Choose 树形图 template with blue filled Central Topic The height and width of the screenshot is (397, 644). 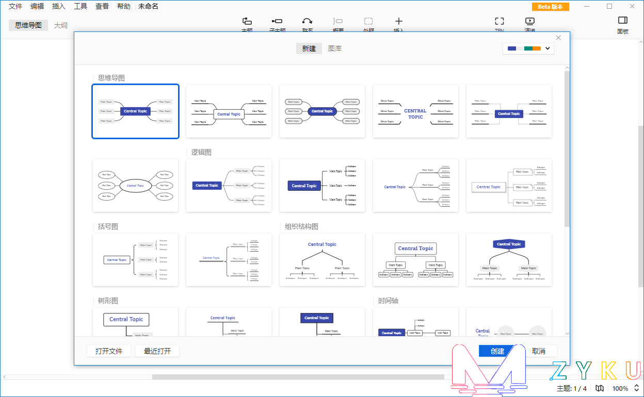click(323, 322)
